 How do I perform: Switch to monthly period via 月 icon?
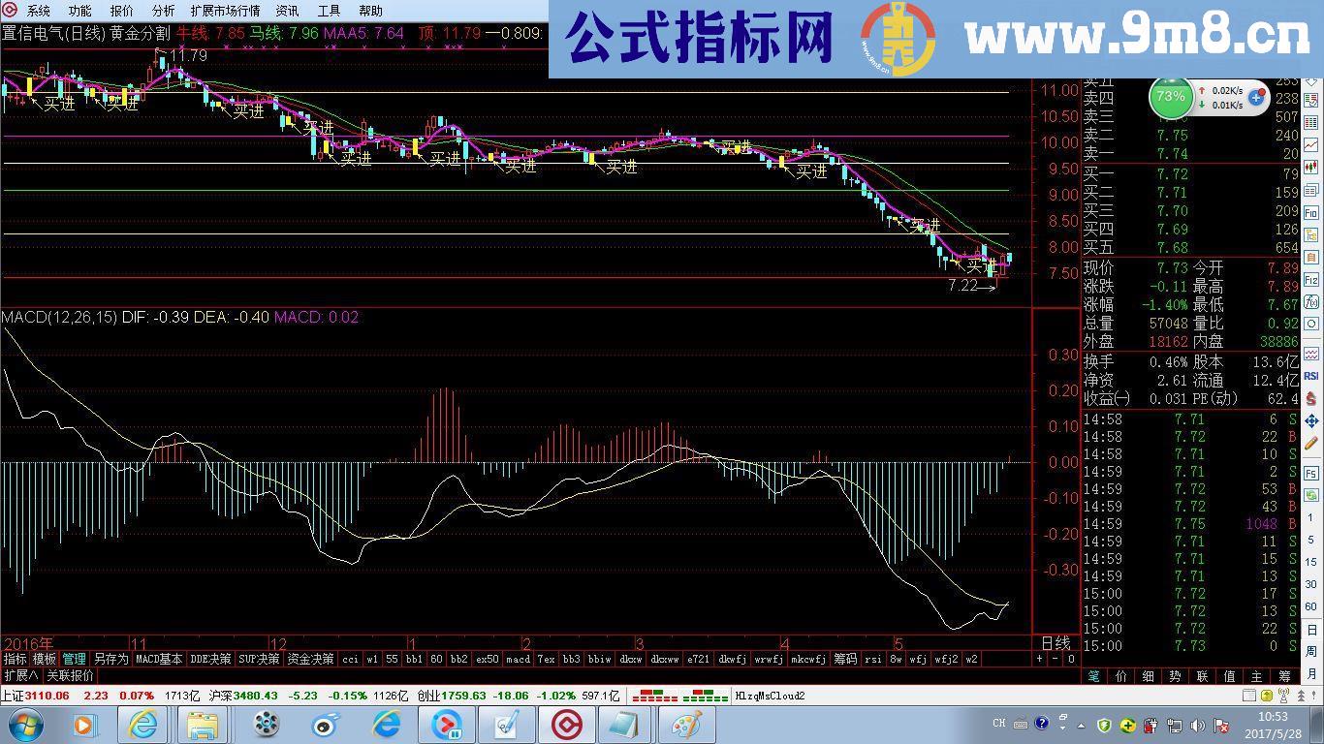pos(1313,671)
